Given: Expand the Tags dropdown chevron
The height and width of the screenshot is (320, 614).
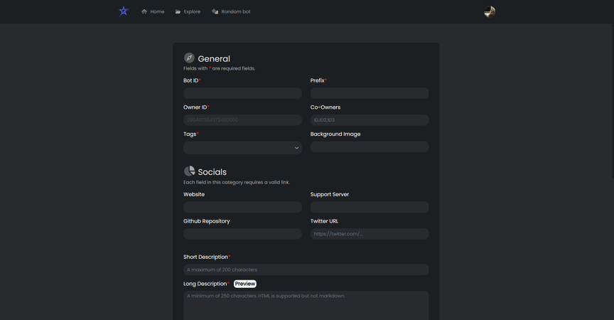Looking at the screenshot, I should (296, 148).
